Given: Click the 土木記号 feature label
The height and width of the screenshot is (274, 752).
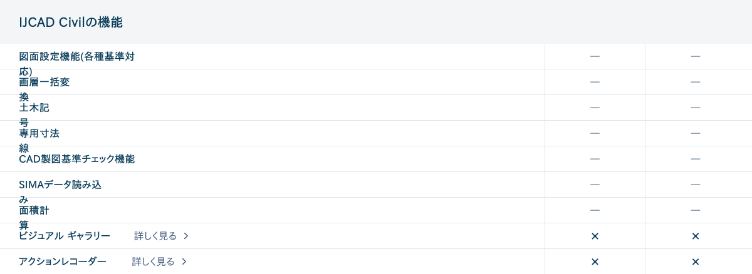Looking at the screenshot, I should click(34, 108).
